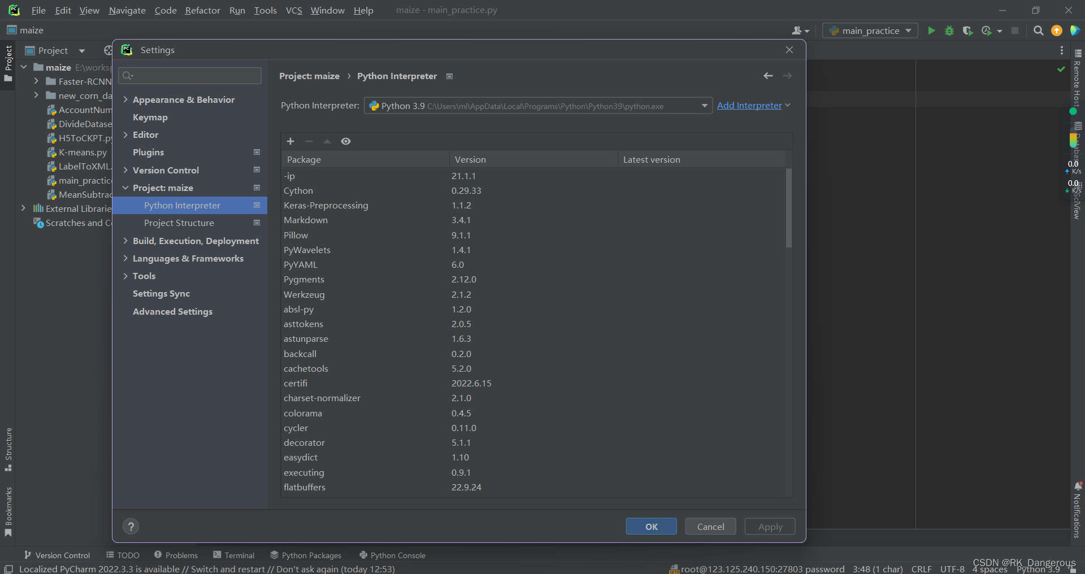The image size is (1085, 574).
Task: Click the package list scrollbar
Action: point(788,208)
